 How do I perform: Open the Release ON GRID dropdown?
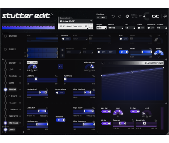[116, 28]
